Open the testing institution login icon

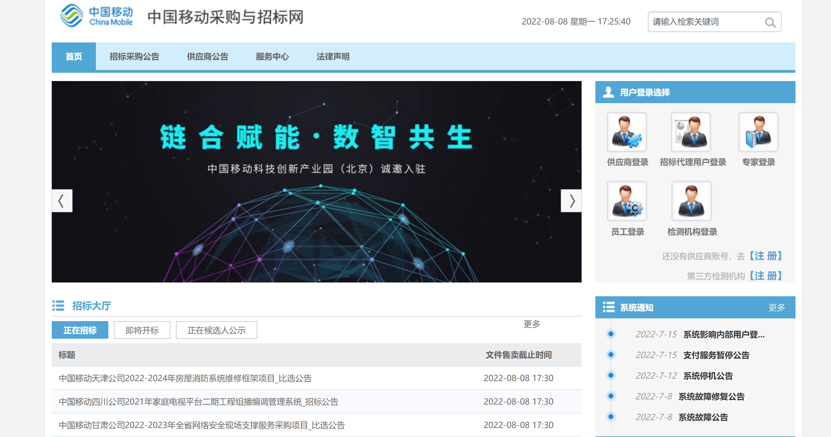tap(691, 201)
